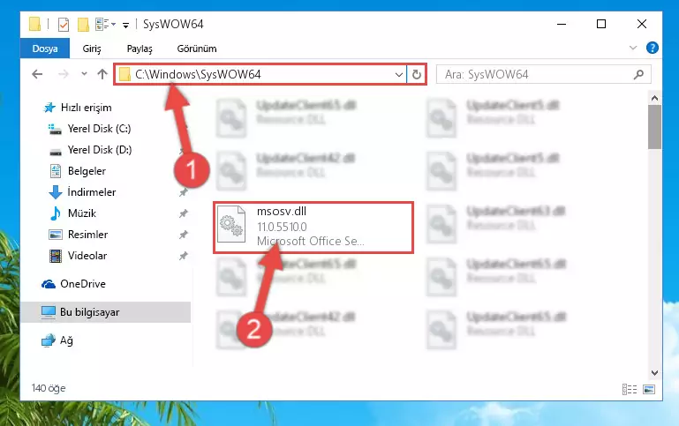679x426 pixels.
Task: Click the pin icon beside Resimler
Action: [183, 235]
